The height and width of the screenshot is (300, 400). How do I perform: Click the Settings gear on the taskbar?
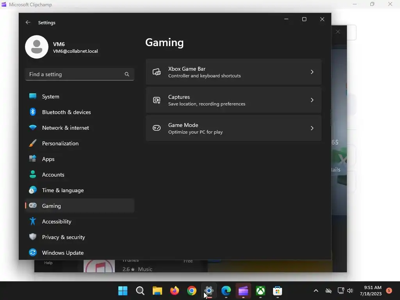(x=209, y=291)
